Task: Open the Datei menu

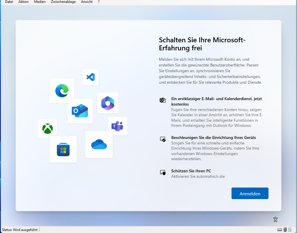Action: 9,2
